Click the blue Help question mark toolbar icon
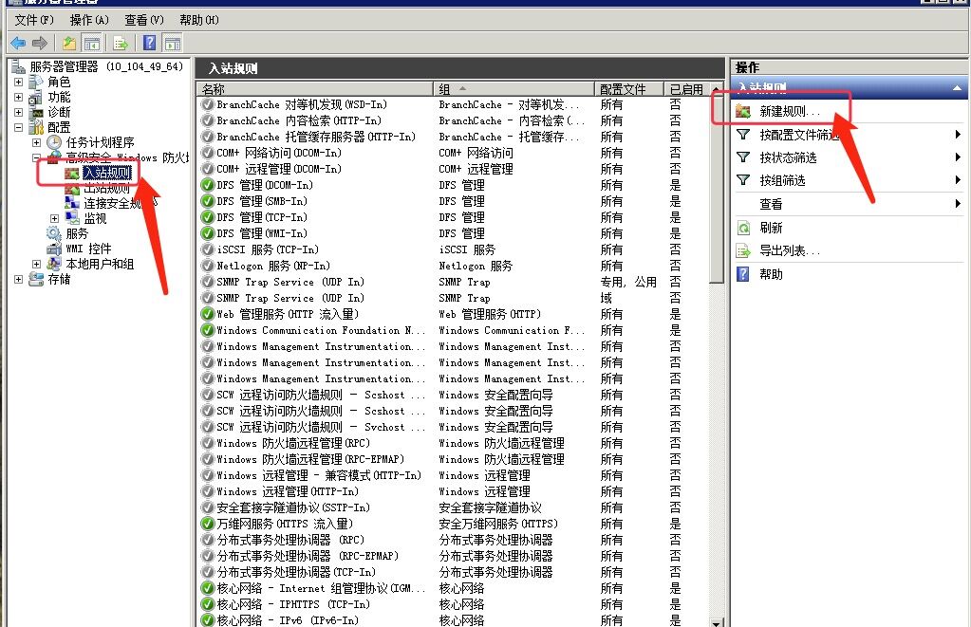The image size is (971, 627). click(150, 43)
